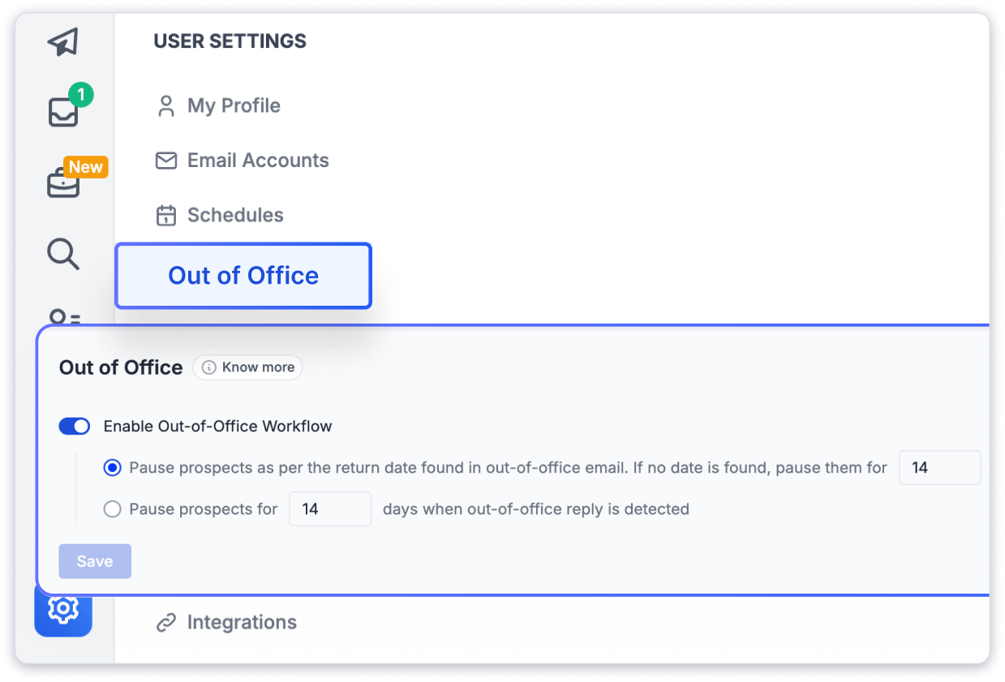Click the Know more button

click(x=248, y=367)
